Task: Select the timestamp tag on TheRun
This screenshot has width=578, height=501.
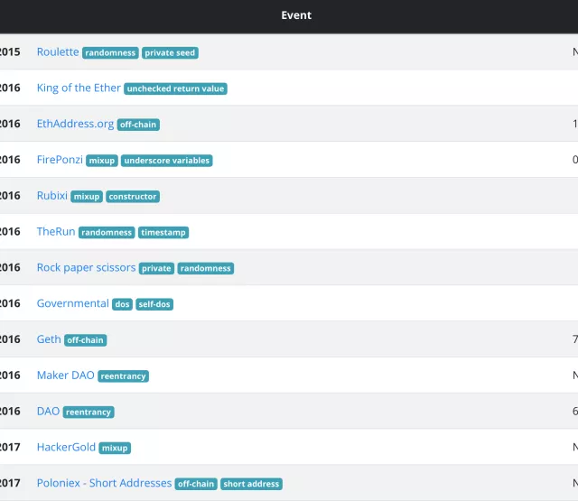Action: [163, 233]
